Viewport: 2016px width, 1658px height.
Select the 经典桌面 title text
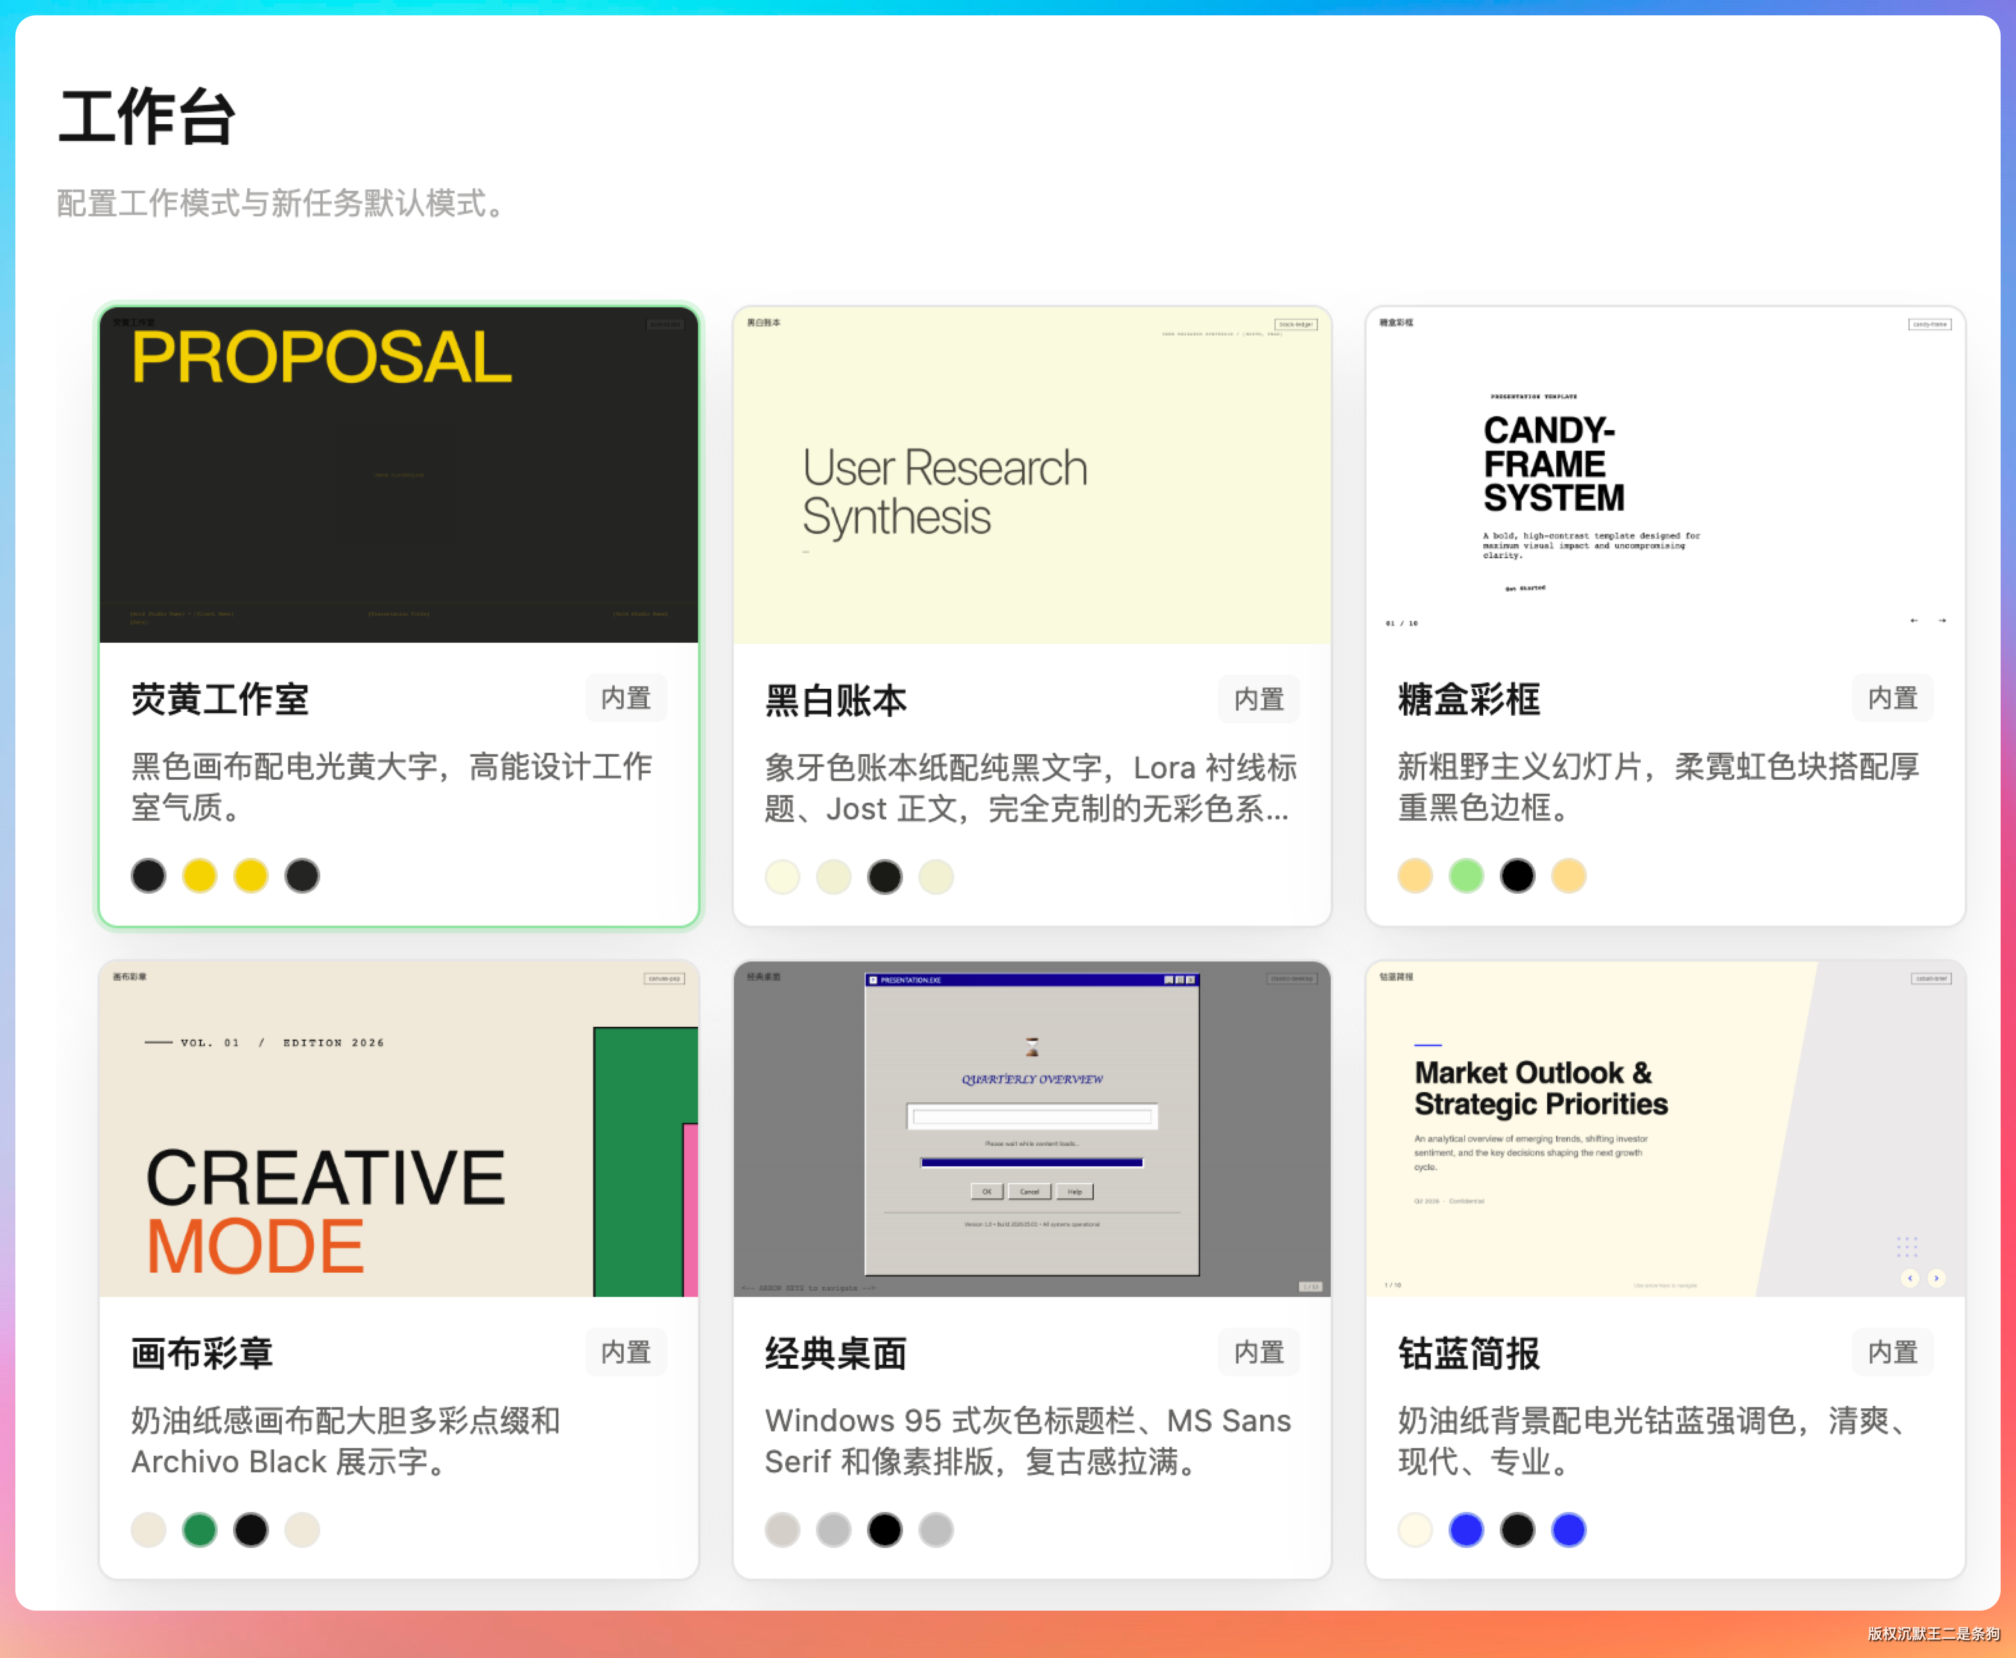tap(836, 1353)
